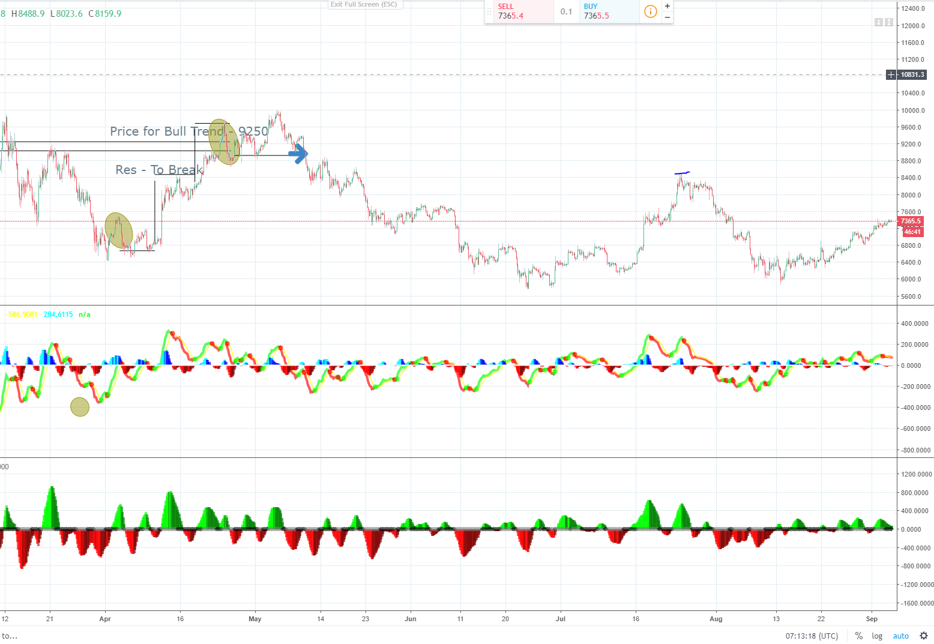Grab the trading panel drag handle

point(489,11)
